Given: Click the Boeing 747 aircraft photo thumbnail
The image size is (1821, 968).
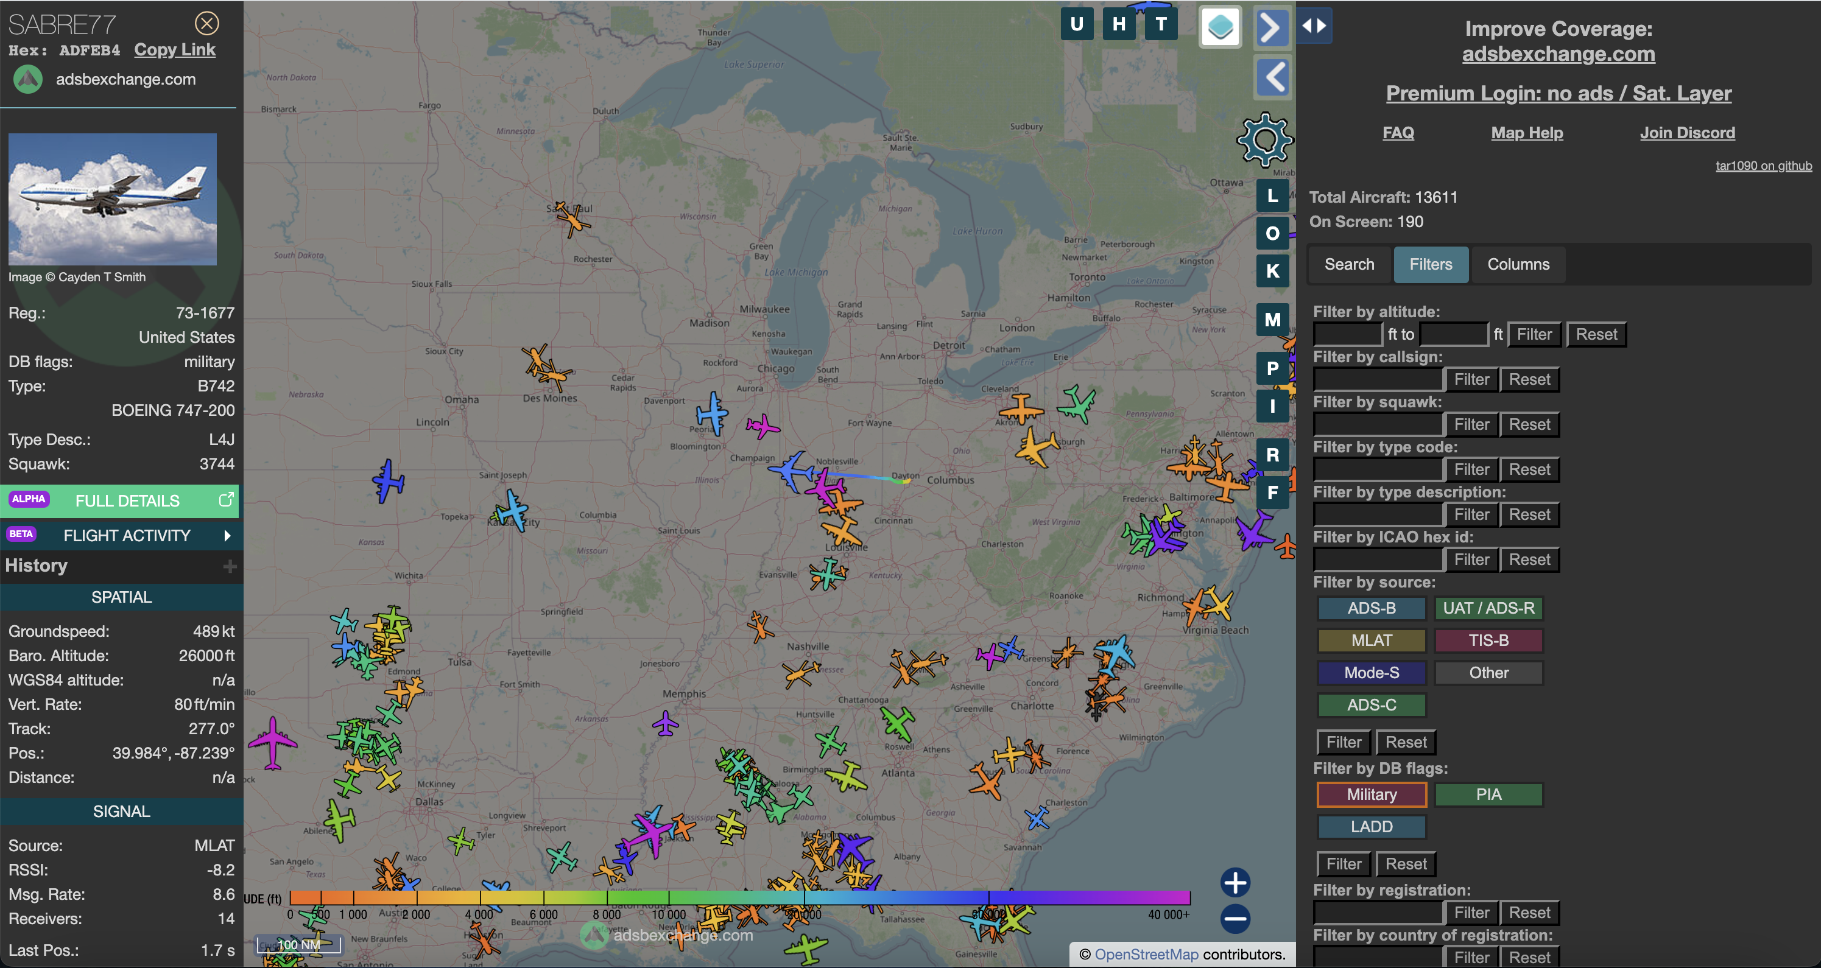Looking at the screenshot, I should pyautogui.click(x=113, y=199).
